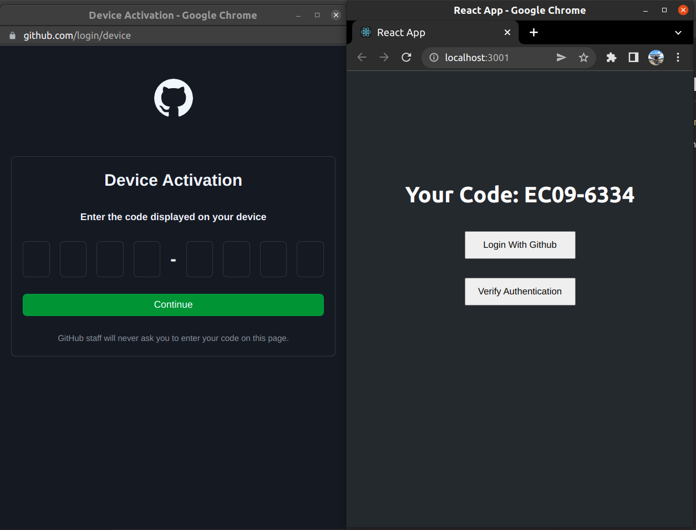Click the GitHub Octocat logo
This screenshot has width=696, height=530.
click(x=174, y=98)
